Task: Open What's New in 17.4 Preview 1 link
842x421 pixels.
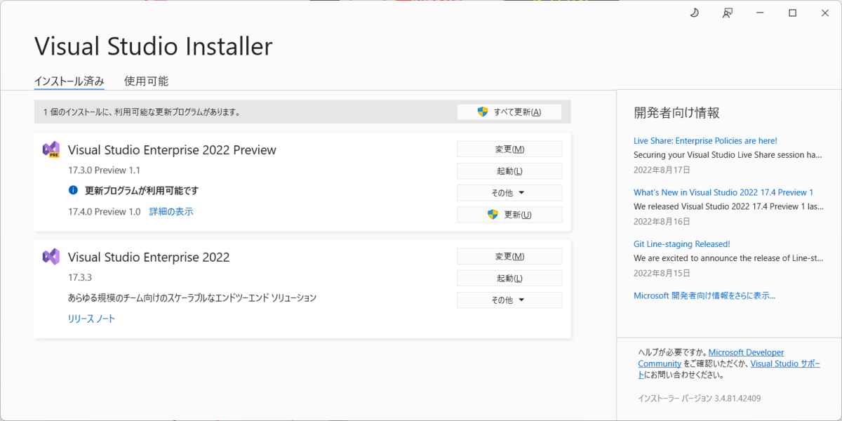Action: (x=723, y=192)
